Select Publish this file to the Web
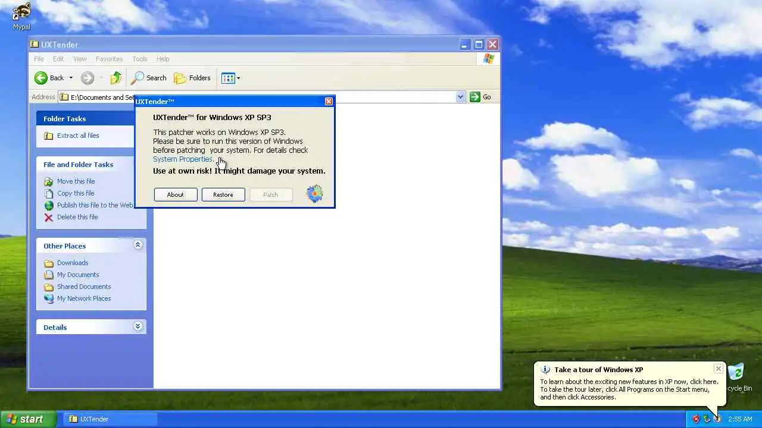 [95, 205]
